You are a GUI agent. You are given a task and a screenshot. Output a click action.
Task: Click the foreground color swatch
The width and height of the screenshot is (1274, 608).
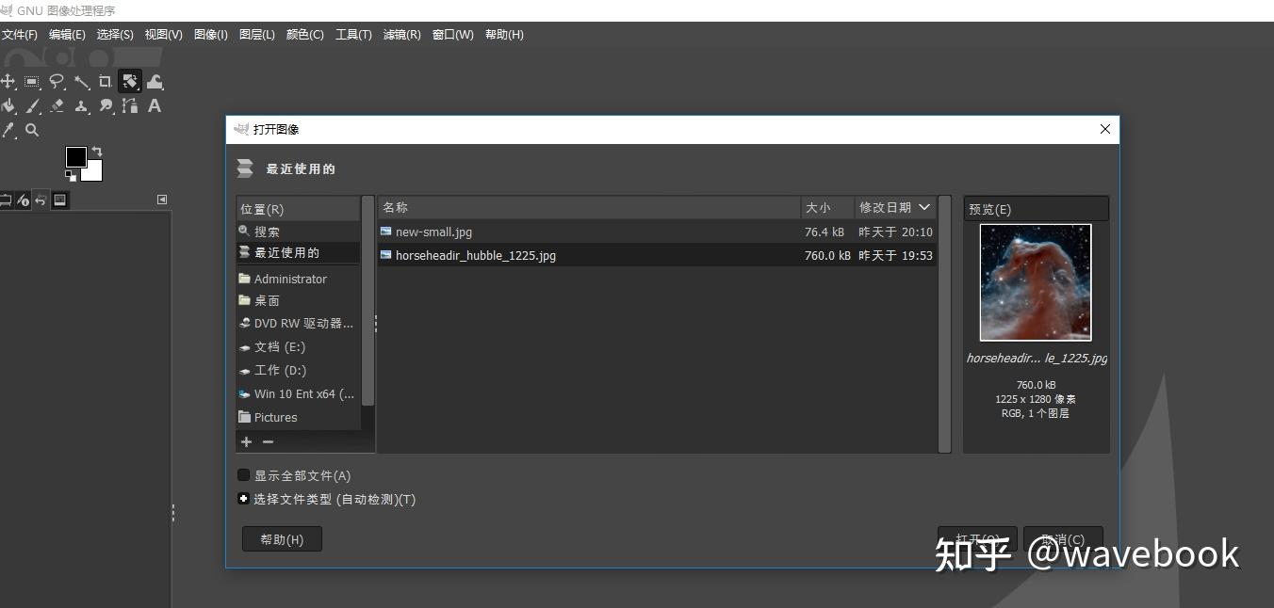click(x=76, y=157)
